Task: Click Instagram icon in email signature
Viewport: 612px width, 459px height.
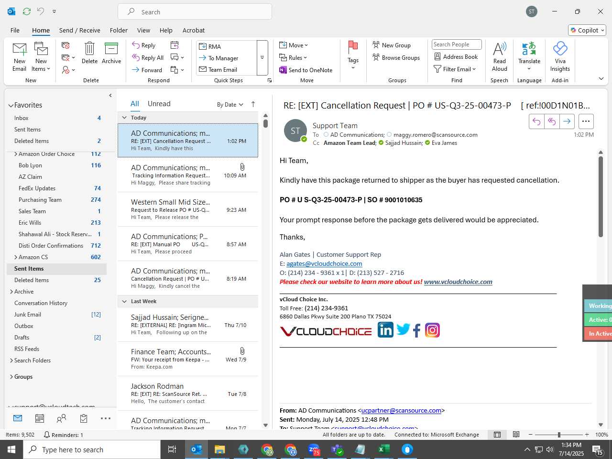Action: pos(432,330)
